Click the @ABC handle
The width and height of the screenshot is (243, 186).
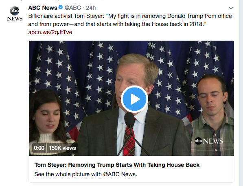(73, 8)
